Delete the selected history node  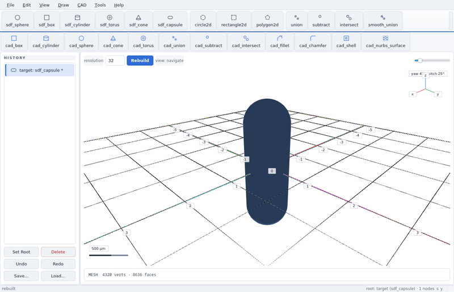point(58,252)
